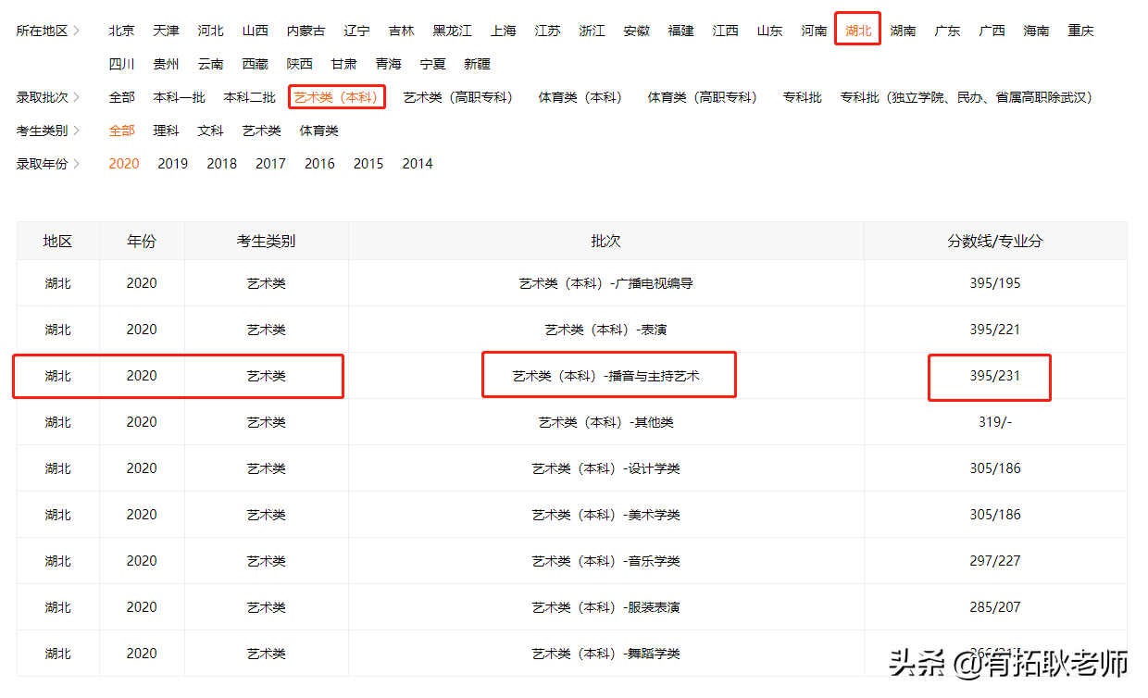Choose 文科 under 考生类别
1148x698 pixels.
click(210, 130)
